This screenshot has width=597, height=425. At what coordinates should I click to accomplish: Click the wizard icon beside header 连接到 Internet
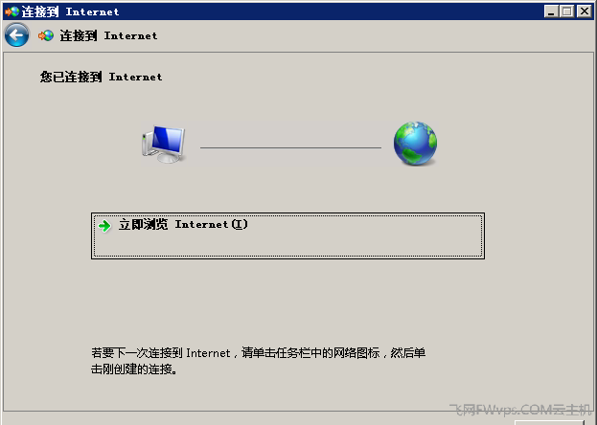tap(46, 35)
